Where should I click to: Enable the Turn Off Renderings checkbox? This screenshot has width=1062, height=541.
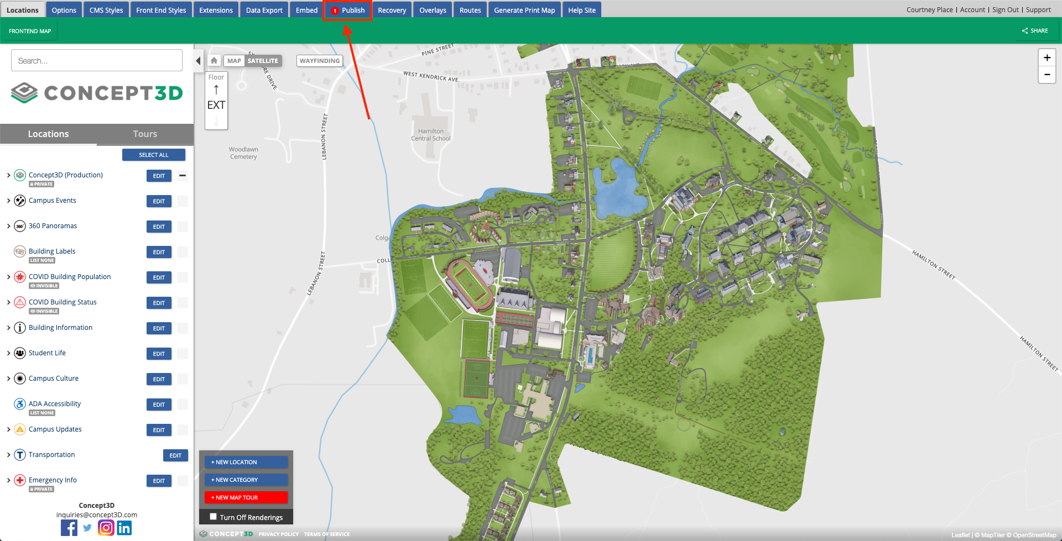[213, 517]
